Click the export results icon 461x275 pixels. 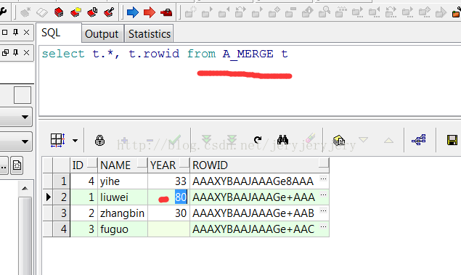tap(339, 140)
